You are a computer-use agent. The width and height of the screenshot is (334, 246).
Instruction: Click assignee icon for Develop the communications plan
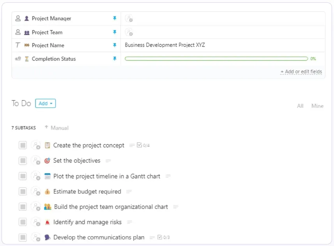36,237
